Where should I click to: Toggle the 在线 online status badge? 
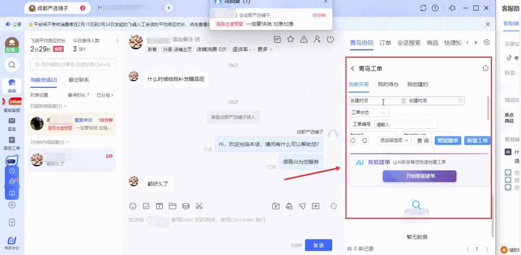point(11,50)
